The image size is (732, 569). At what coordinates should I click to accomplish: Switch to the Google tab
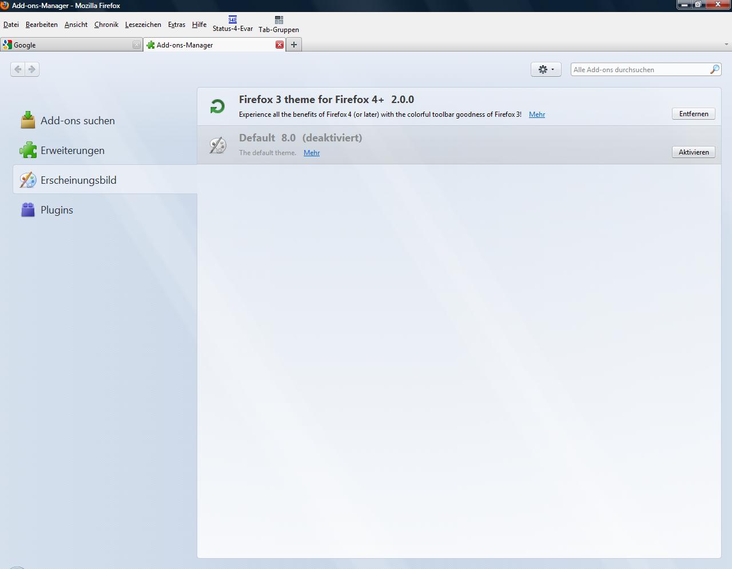71,45
